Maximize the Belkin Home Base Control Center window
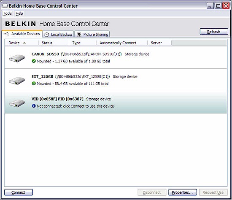Screen dimensions: 232x200 tap(218, 6)
